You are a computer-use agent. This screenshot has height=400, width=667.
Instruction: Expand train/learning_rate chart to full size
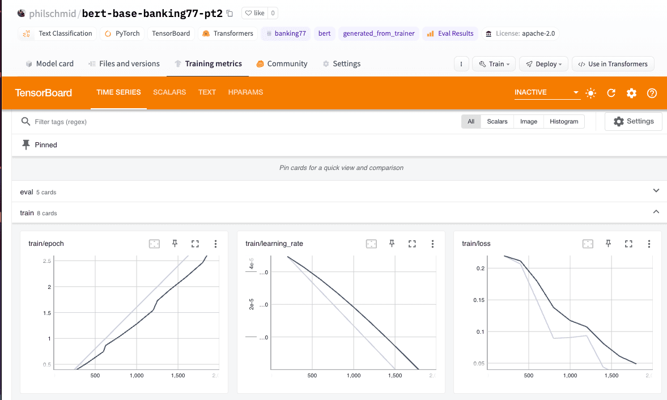click(x=412, y=244)
